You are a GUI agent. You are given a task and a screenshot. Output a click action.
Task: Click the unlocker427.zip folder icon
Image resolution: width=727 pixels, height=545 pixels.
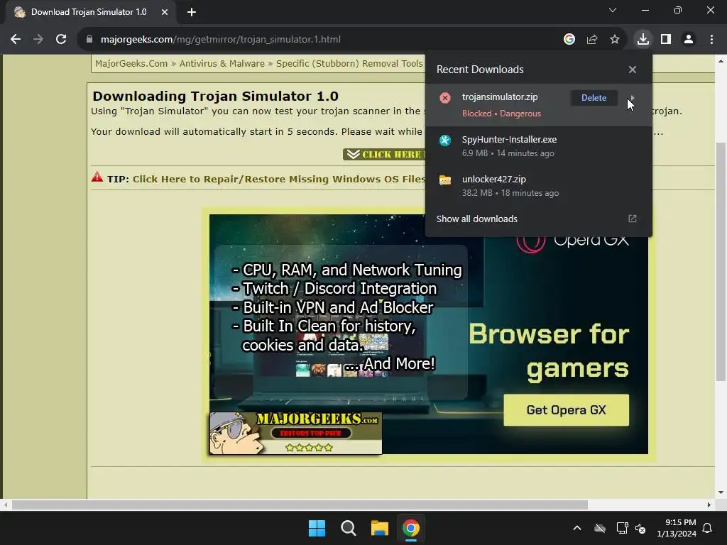(x=445, y=180)
